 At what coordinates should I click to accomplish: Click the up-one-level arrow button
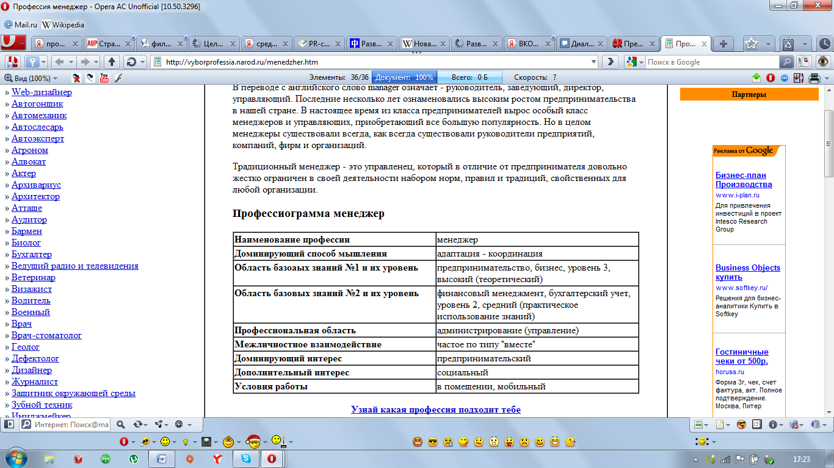112,62
